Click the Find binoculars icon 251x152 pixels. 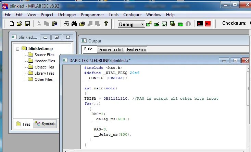74,24
